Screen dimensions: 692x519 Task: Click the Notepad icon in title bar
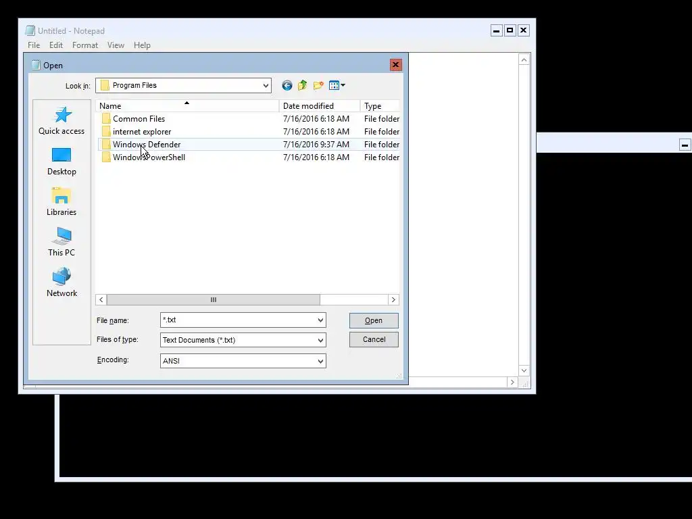[x=30, y=30]
